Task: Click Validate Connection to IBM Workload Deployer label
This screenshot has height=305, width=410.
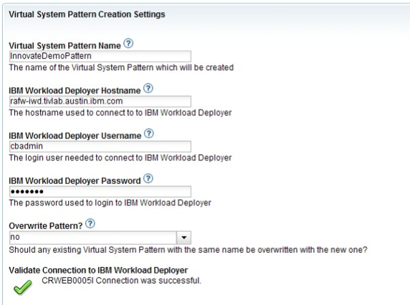Action: click(x=98, y=270)
